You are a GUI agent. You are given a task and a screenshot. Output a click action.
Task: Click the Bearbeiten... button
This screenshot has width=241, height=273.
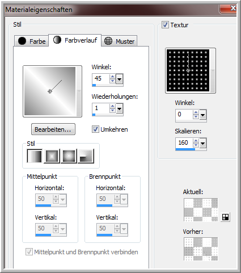[53, 129]
